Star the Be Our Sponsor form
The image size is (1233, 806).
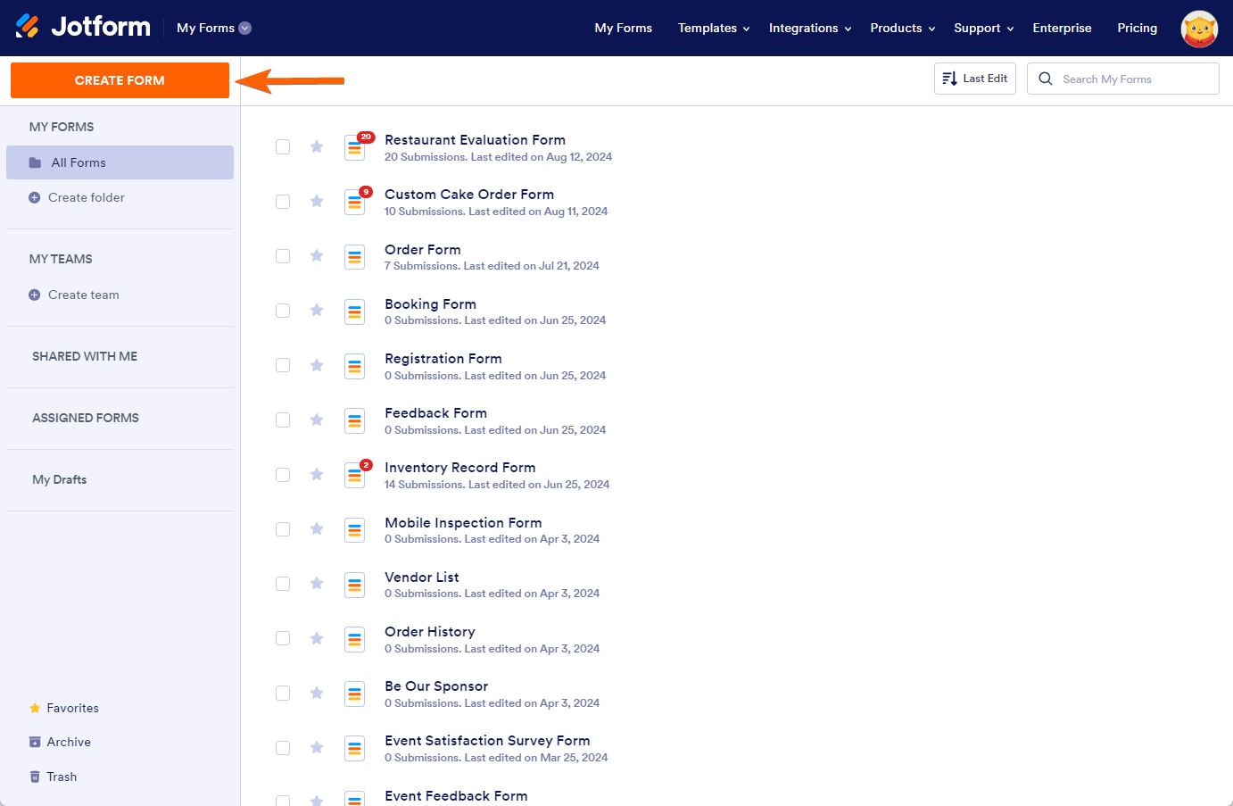click(317, 693)
